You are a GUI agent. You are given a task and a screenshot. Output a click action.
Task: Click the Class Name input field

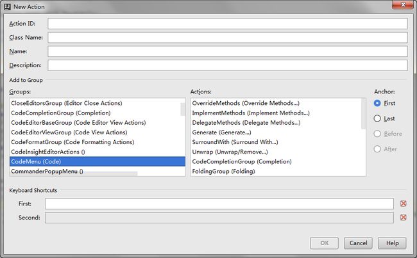(228, 37)
